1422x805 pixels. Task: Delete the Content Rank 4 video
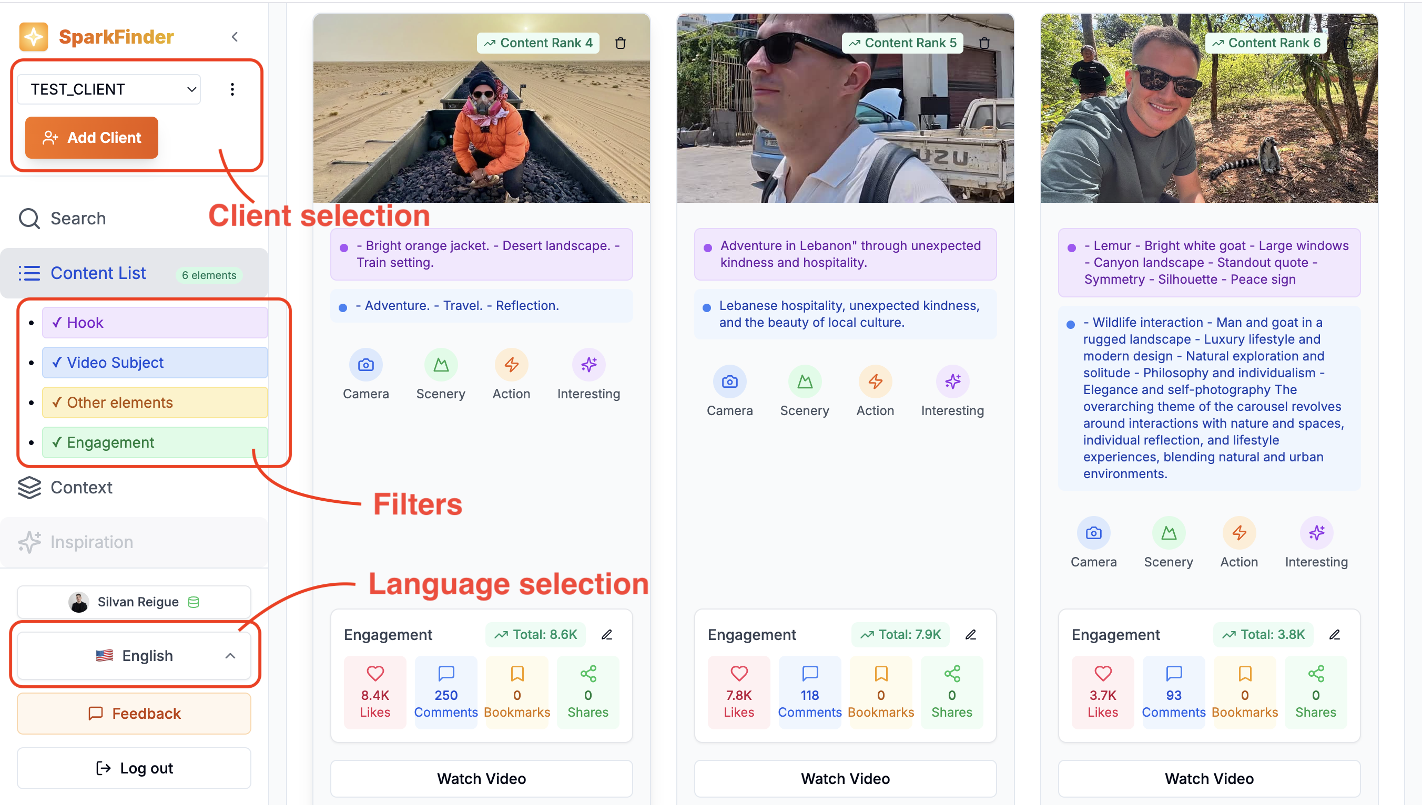pos(621,43)
